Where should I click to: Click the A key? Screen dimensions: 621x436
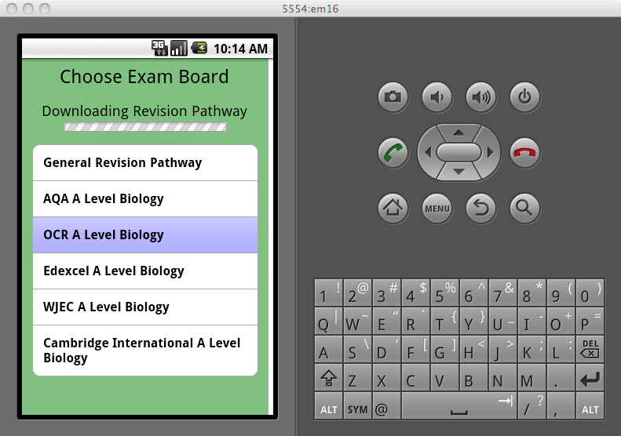tap(329, 350)
